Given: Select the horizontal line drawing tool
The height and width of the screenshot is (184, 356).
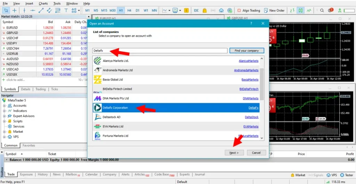Looking at the screenshot, I should 33,10.
